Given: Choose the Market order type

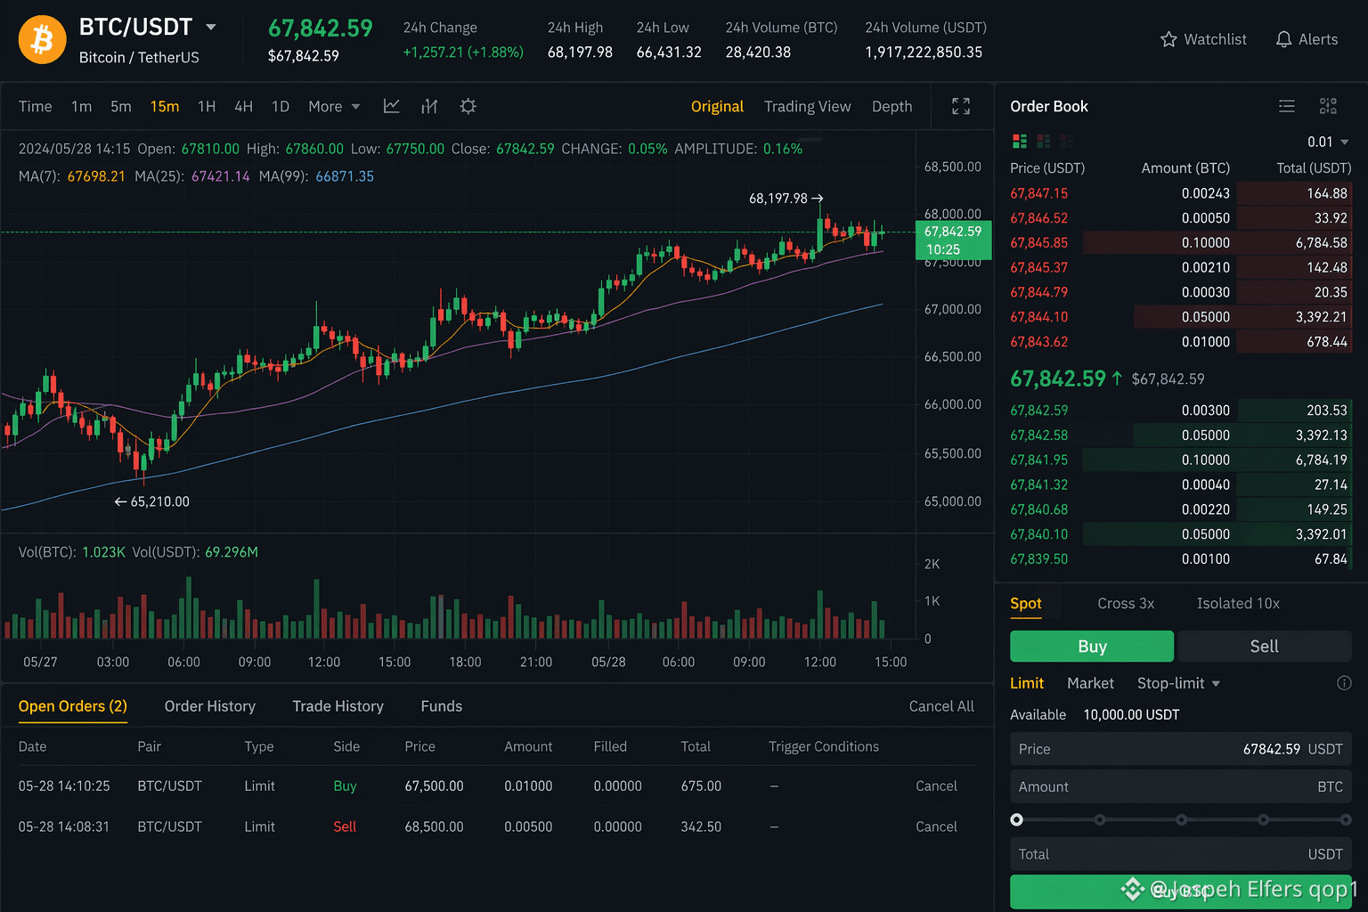Looking at the screenshot, I should (x=1090, y=683).
